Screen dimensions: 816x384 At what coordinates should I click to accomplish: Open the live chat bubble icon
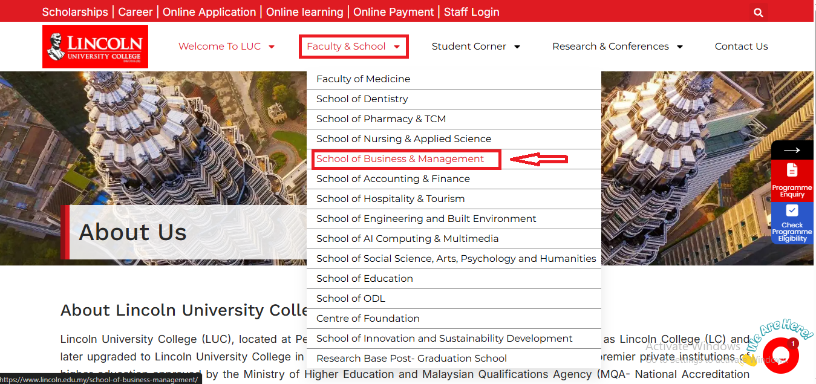pos(780,356)
